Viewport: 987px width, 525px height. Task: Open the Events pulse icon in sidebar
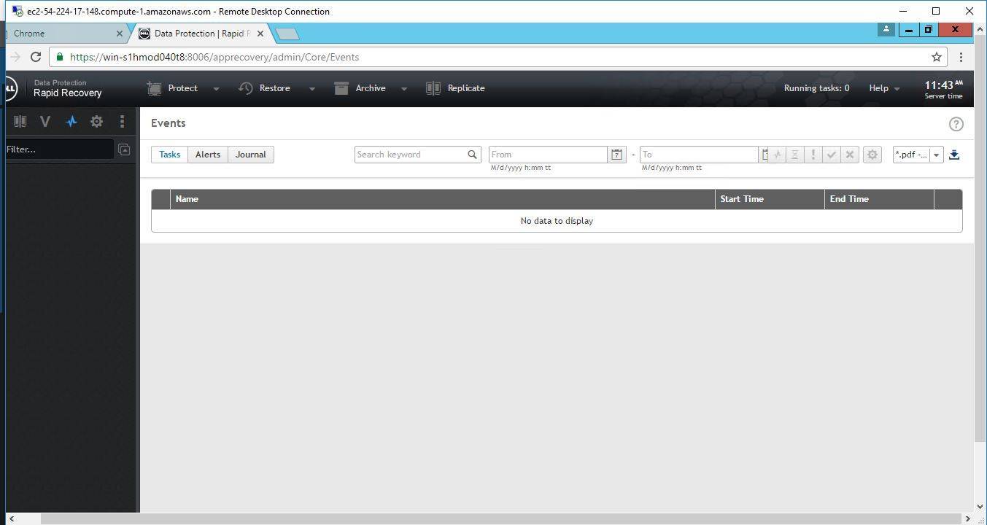tap(71, 122)
